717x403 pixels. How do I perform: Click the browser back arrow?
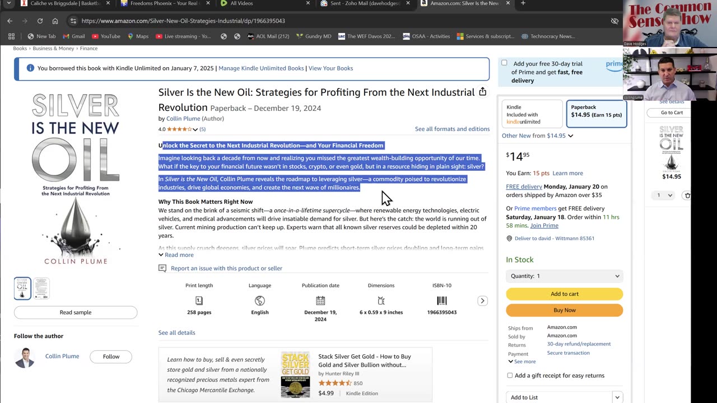10,21
